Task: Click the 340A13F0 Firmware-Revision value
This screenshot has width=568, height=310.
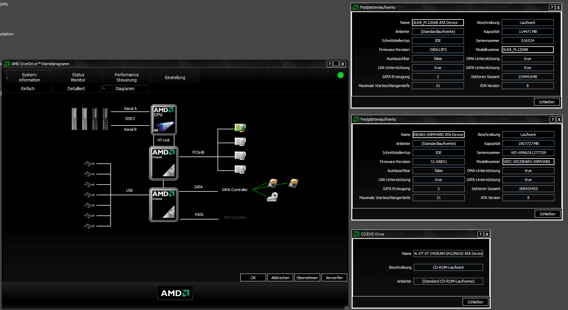Action: click(x=438, y=50)
